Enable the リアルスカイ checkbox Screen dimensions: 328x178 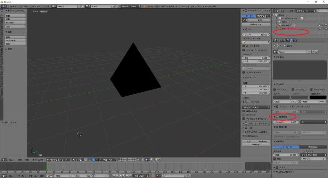(x=311, y=89)
